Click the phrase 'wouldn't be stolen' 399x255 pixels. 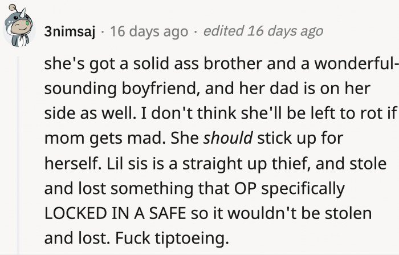coord(299,213)
